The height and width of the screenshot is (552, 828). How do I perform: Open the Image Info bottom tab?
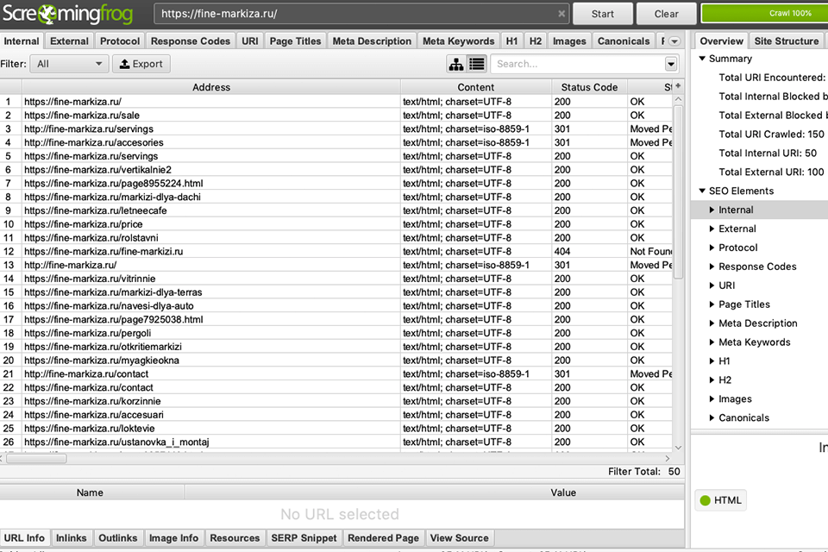pyautogui.click(x=173, y=537)
